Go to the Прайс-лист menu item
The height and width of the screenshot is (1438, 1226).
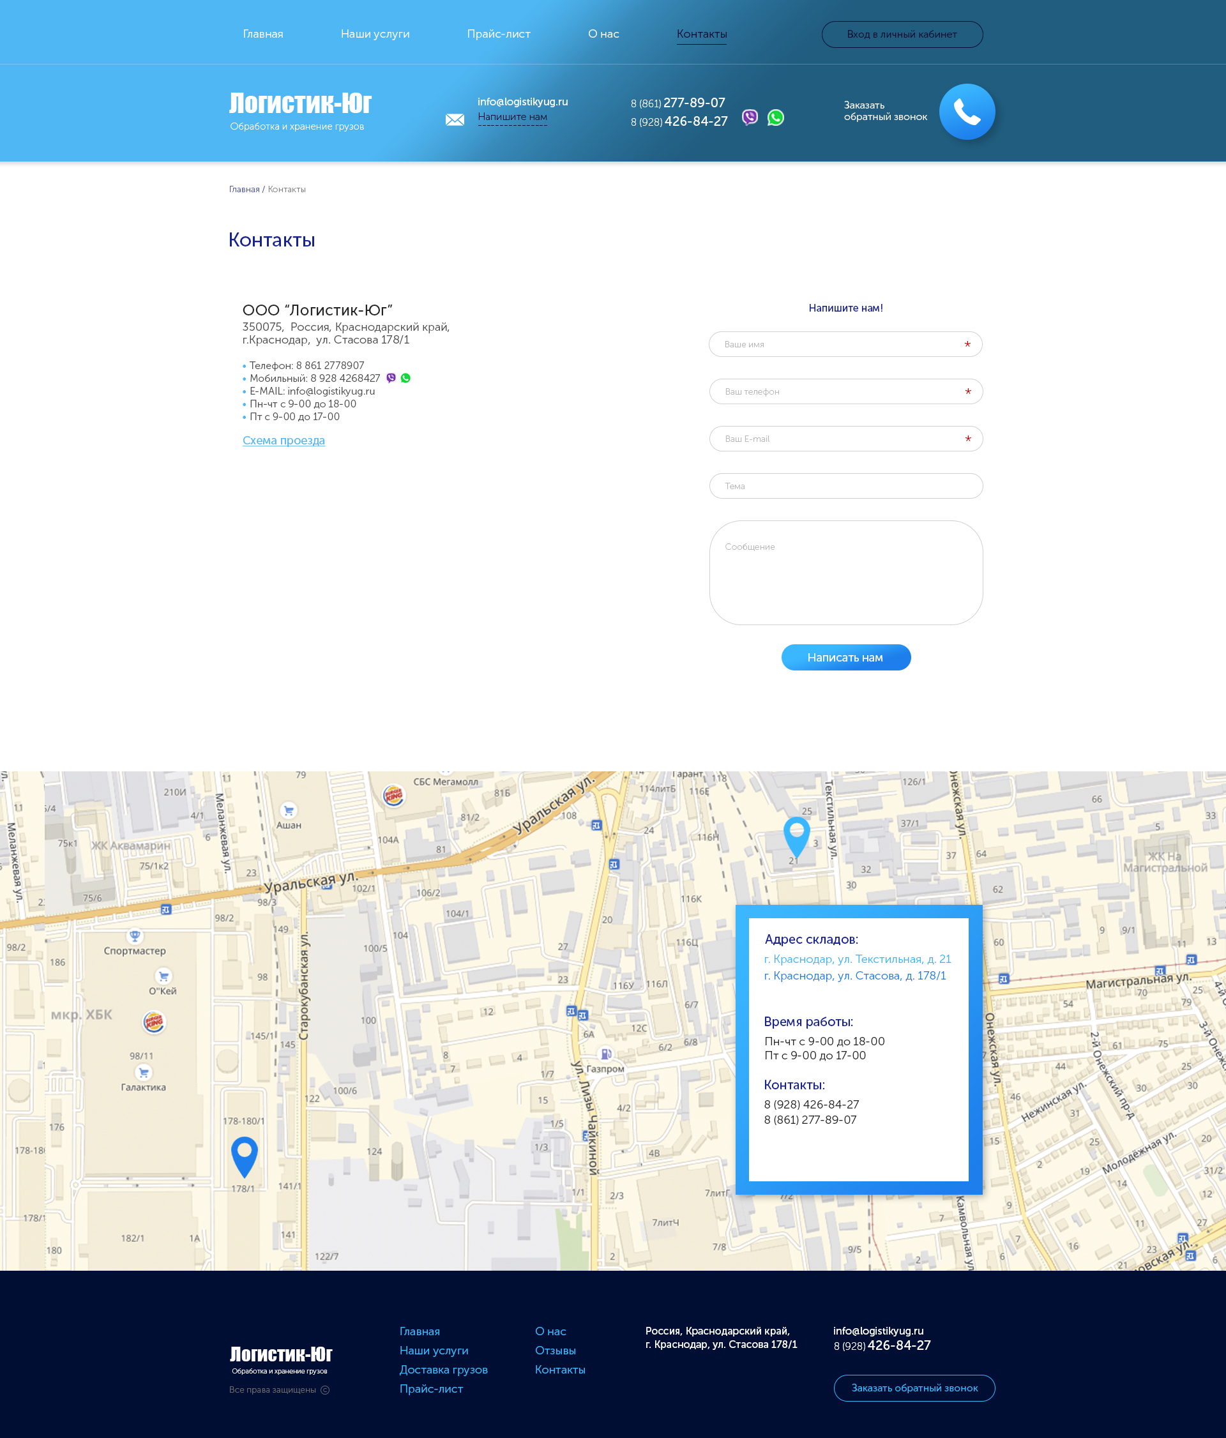pyautogui.click(x=498, y=34)
